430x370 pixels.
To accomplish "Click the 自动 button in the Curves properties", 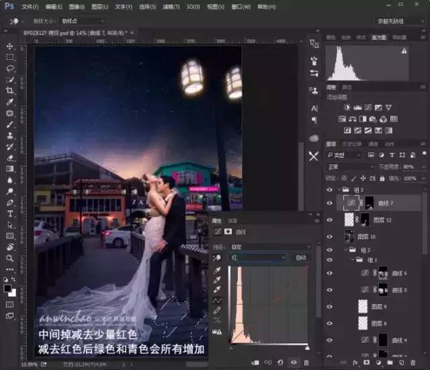I will [301, 258].
